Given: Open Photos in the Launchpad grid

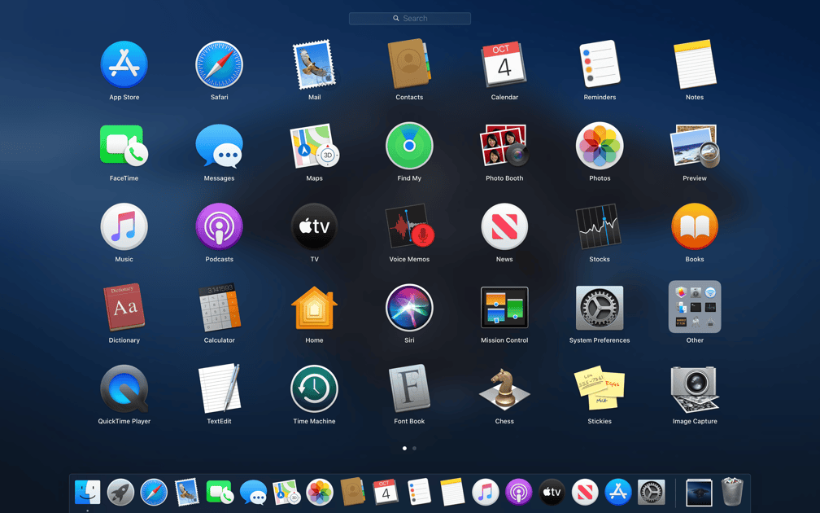Looking at the screenshot, I should pos(600,146).
